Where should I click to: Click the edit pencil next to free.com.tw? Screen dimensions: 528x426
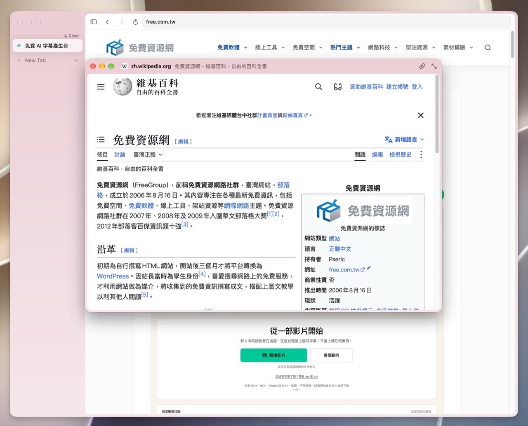click(x=369, y=268)
